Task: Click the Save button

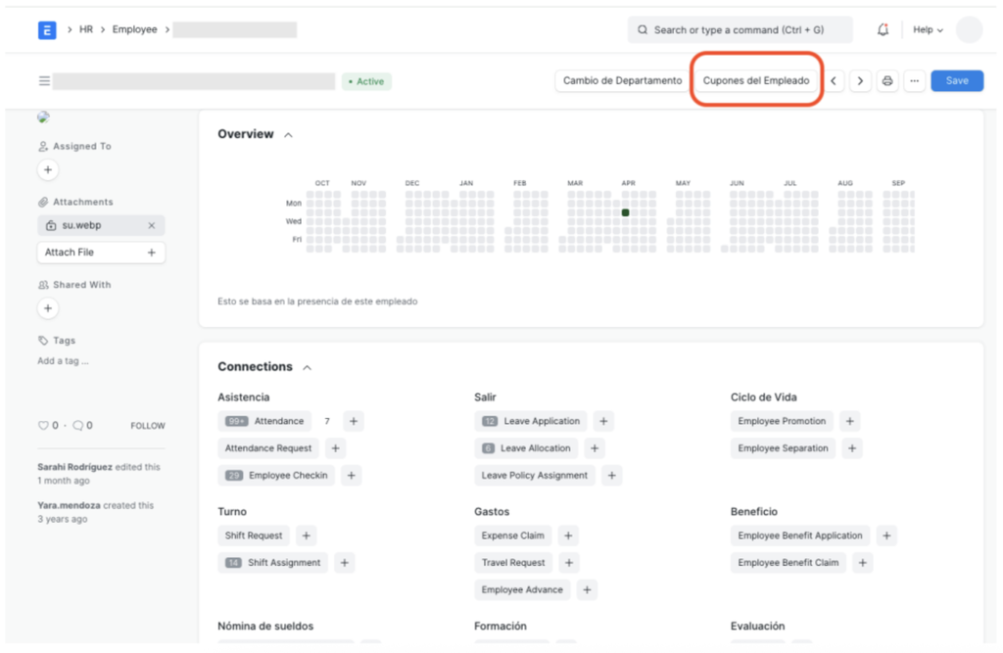Action: [x=957, y=81]
